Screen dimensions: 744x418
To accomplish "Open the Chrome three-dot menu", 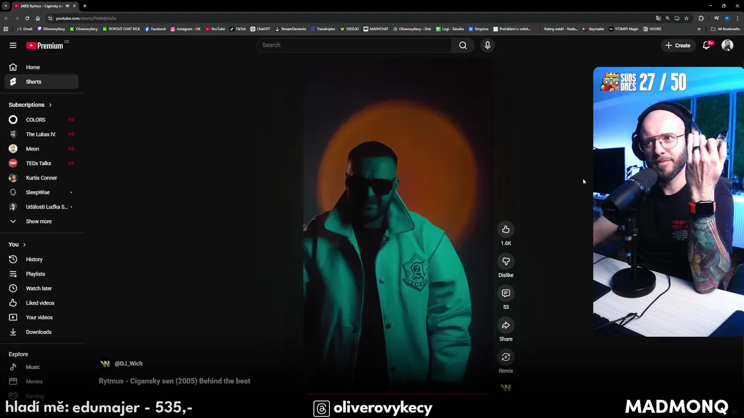I will [738, 18].
